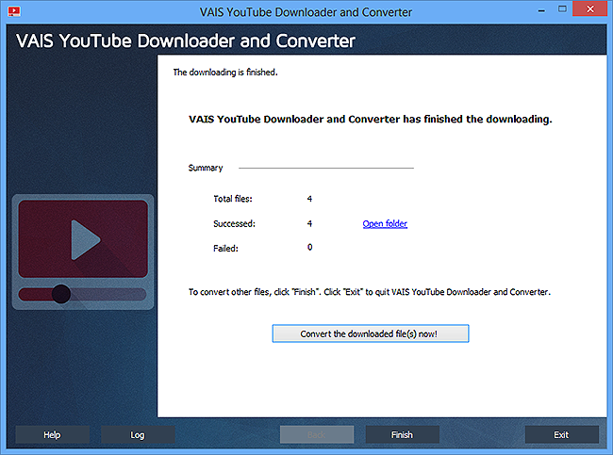
Task: Click the Failed count value 0
Action: (309, 247)
